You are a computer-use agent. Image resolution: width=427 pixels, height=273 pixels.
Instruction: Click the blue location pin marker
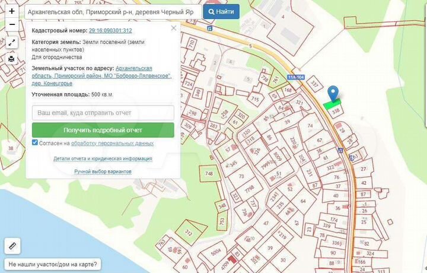tap(333, 93)
